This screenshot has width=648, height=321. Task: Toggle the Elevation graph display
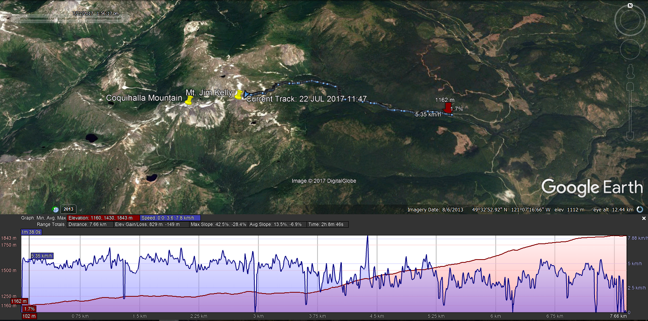[x=103, y=218]
